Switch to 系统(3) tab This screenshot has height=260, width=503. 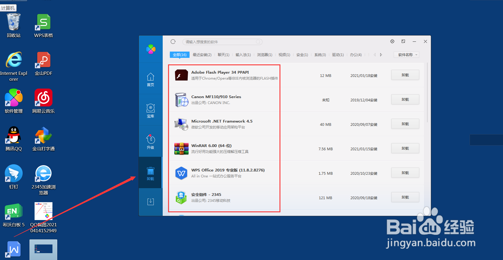point(320,55)
